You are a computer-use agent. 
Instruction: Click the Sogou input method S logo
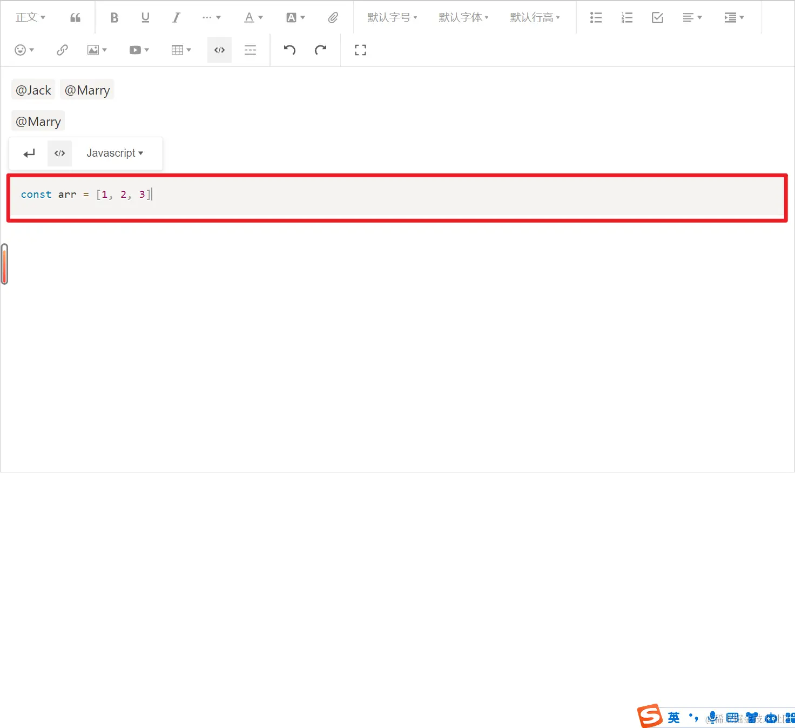click(x=650, y=716)
